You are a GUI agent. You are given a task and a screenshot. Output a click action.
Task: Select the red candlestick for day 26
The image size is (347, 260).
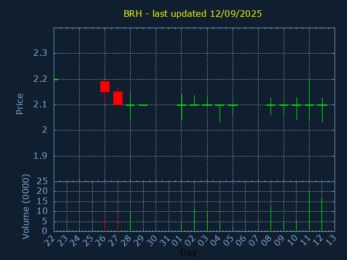point(105,87)
